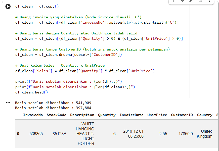219x151 pixels.
Task: Click invoice date 2010-12-01 08:26:00 cell
Action: [133, 134]
